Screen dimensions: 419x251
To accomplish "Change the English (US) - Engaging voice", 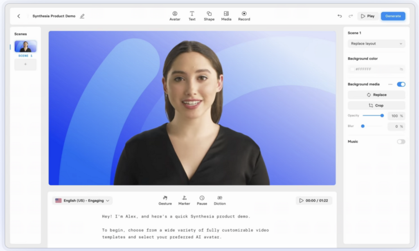I will coord(82,200).
